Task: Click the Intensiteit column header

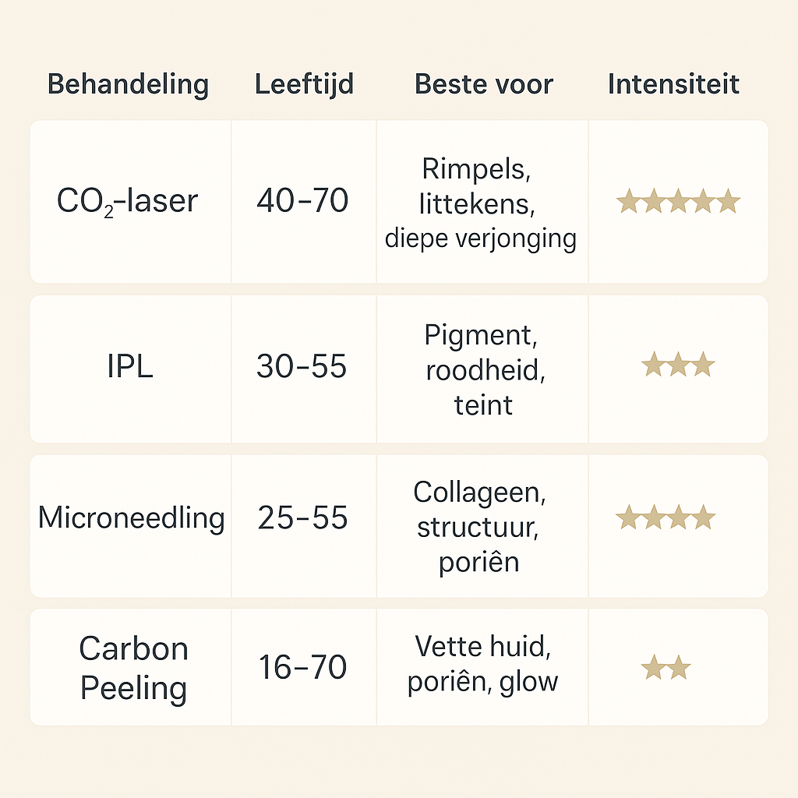Action: (673, 84)
